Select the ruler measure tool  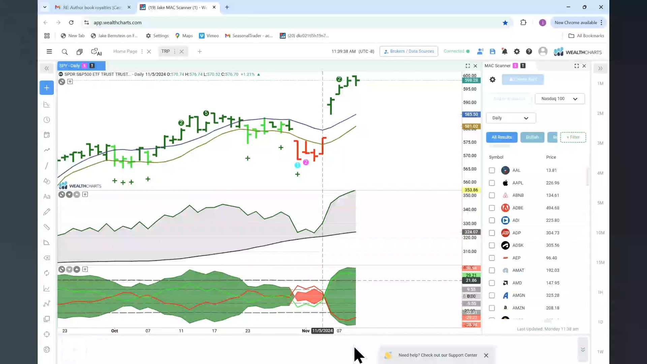click(x=47, y=227)
